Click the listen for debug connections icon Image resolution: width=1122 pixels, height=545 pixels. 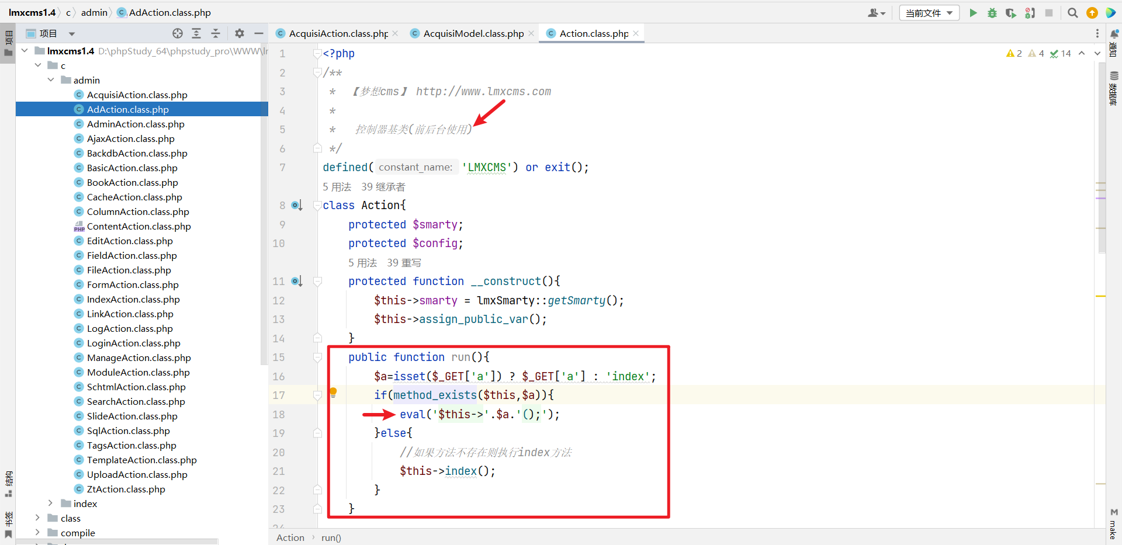pyautogui.click(x=1030, y=13)
